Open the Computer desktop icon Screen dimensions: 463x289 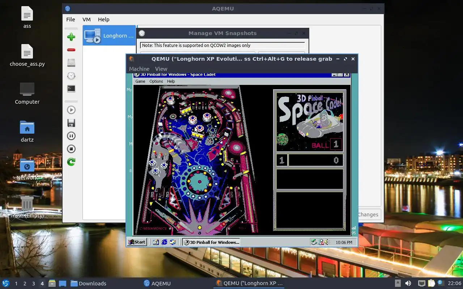27,93
